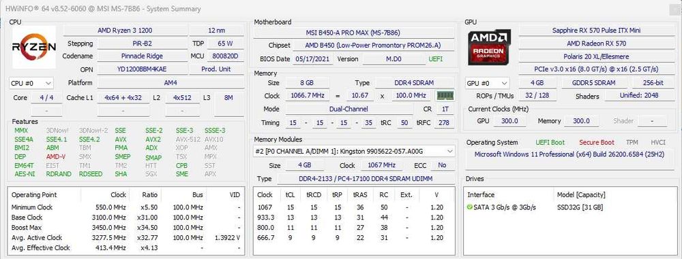Click the tRFC 278 timing field
Viewport: 682px width, 259px height.
pos(444,123)
